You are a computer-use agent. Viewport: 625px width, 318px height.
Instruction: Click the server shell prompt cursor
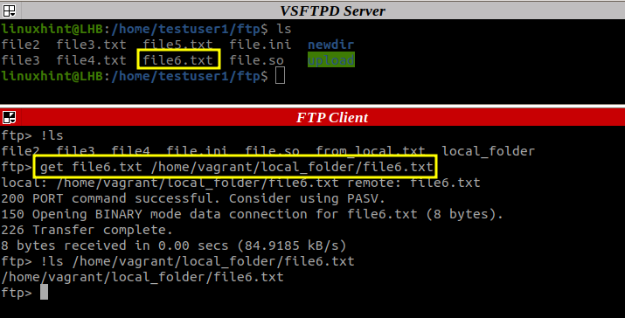[x=280, y=75]
